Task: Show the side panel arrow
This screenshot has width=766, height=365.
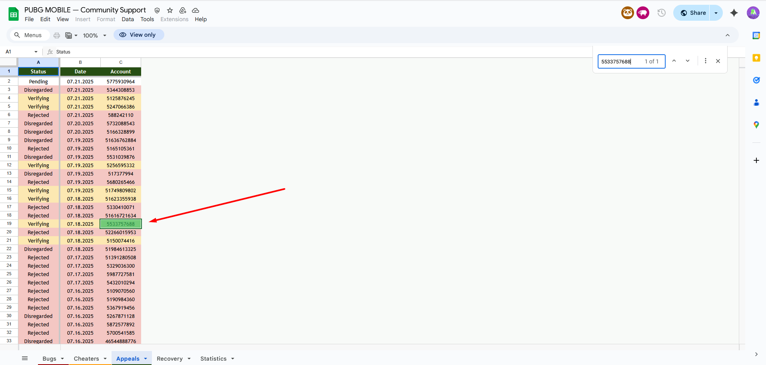Action: pos(756,354)
